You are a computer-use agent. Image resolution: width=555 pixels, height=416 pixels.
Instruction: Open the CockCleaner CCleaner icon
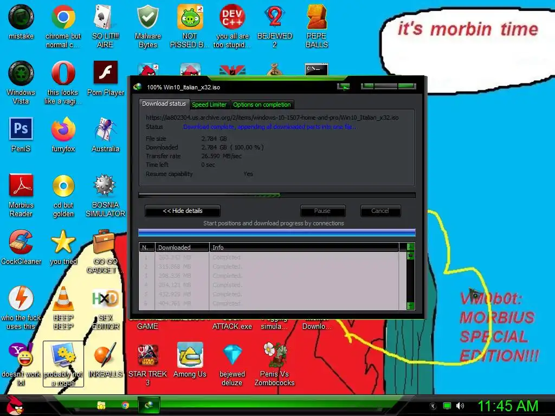21,247
